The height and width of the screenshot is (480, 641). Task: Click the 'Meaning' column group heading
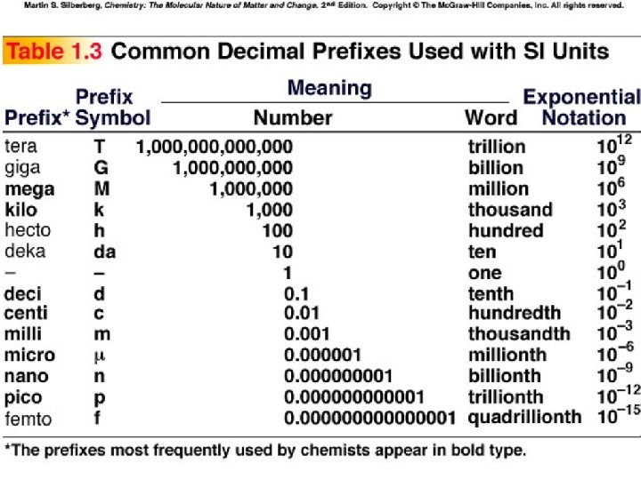[329, 89]
